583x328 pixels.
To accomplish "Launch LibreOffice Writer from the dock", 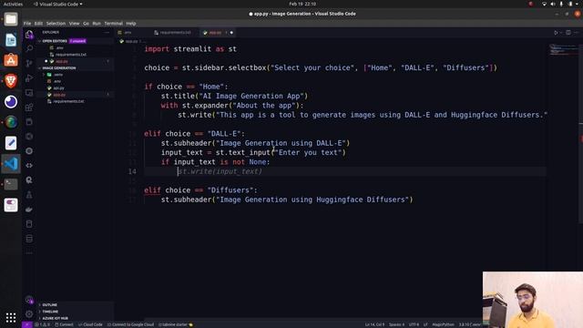I will tap(11, 40).
